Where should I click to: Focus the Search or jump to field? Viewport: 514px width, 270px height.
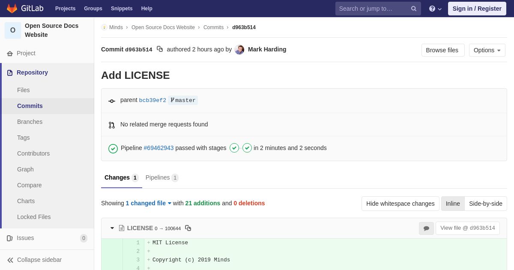coord(372,9)
